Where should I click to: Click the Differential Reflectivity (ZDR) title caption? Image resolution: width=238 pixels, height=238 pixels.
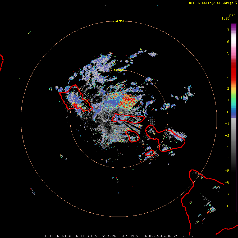tap(119, 236)
